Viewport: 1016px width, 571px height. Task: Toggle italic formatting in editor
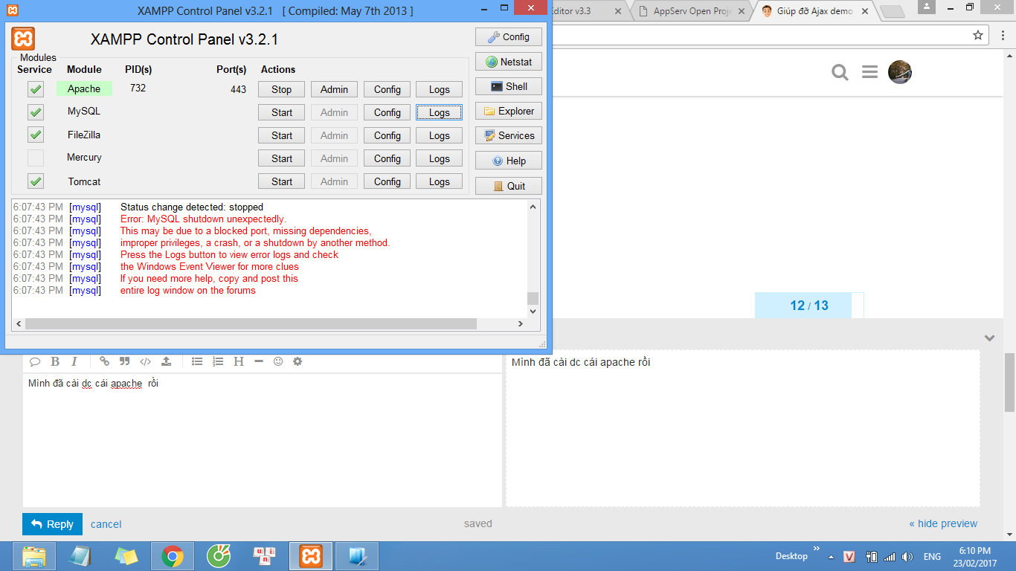pos(74,361)
